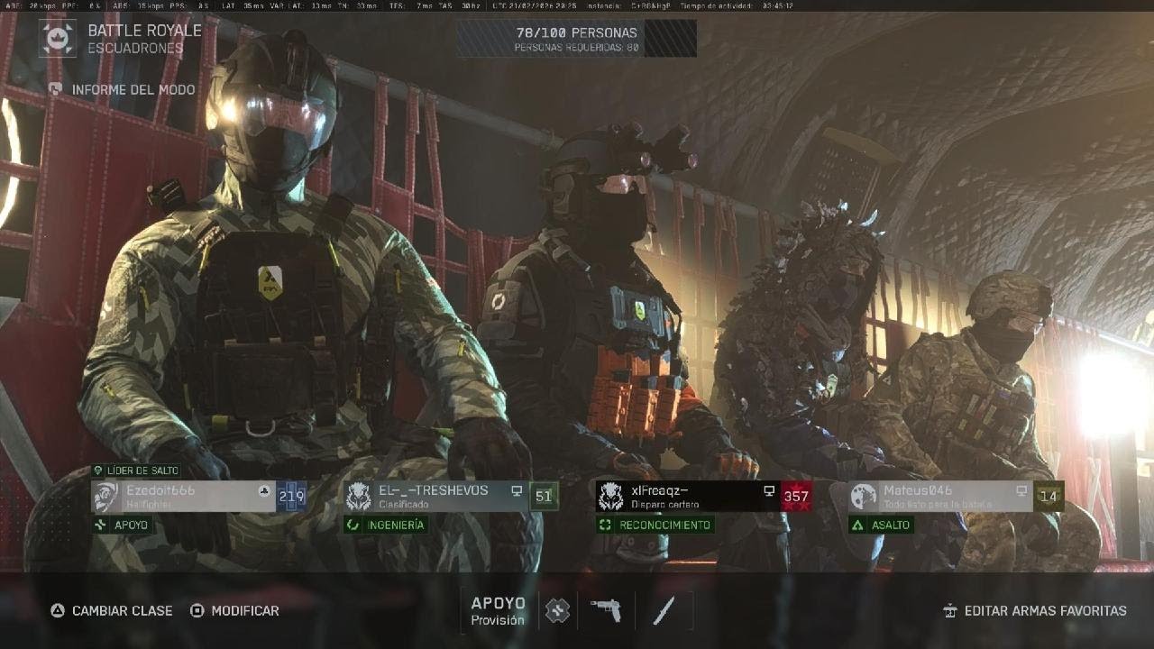
Task: Click Personas requeridas: 80 text
Action: [576, 47]
